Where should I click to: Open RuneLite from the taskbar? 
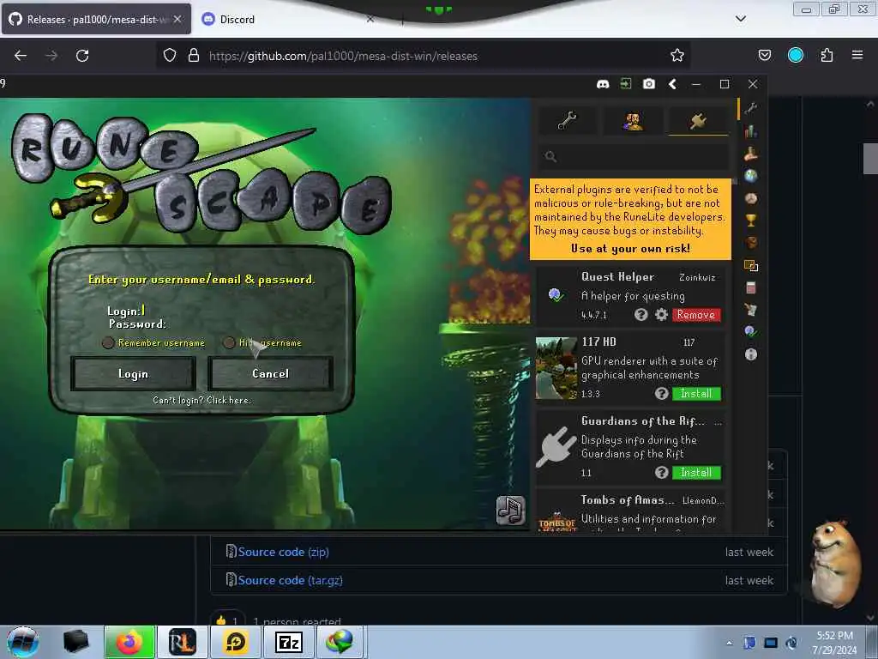[x=182, y=642]
